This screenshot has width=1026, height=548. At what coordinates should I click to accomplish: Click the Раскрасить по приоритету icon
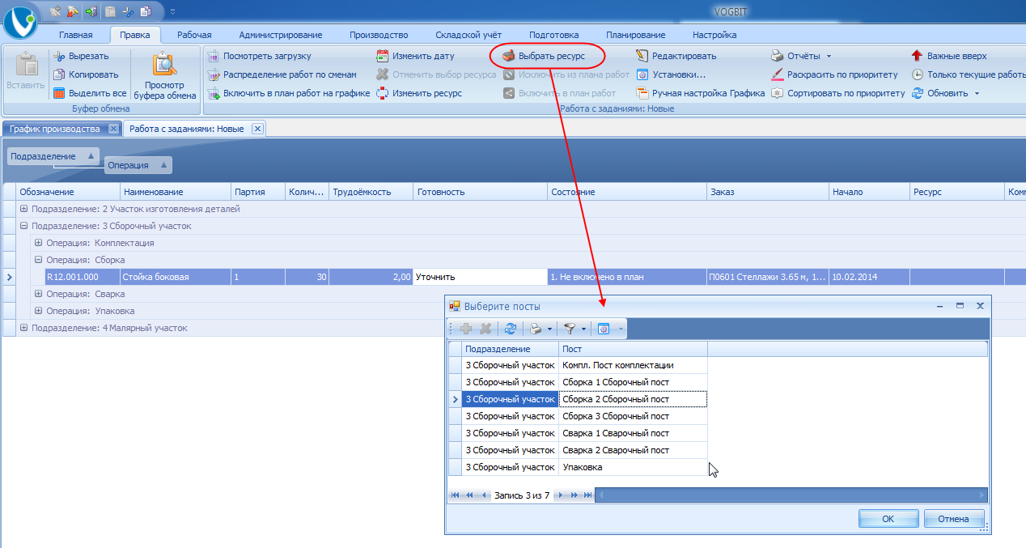(x=777, y=74)
